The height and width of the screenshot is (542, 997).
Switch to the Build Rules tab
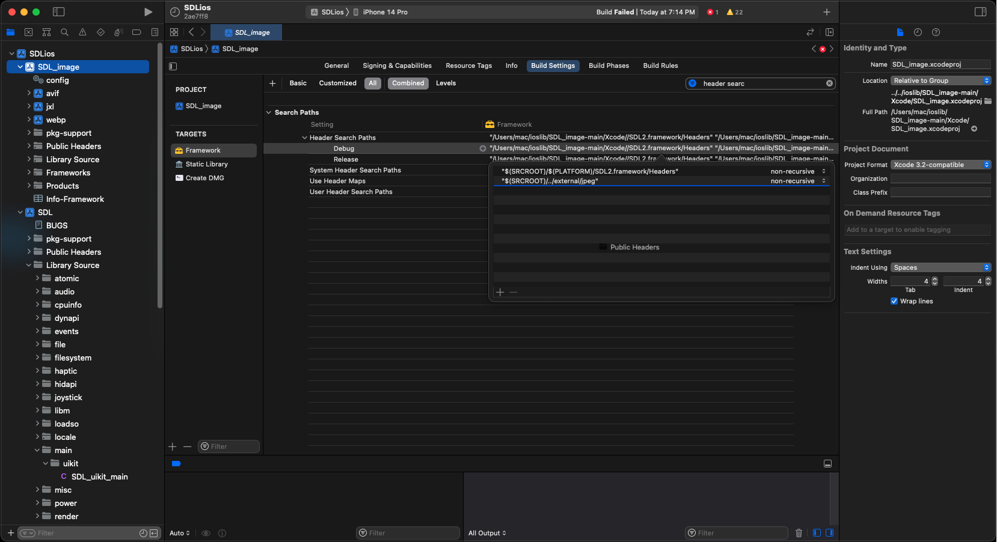[660, 66]
